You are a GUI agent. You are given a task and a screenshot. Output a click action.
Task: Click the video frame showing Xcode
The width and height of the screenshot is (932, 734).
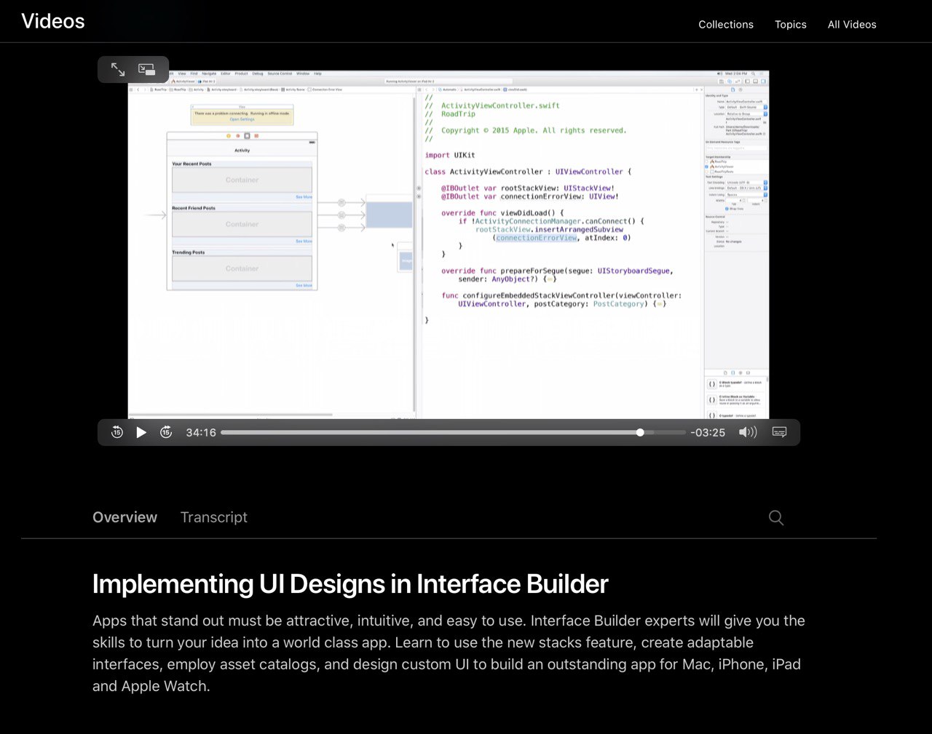click(449, 244)
